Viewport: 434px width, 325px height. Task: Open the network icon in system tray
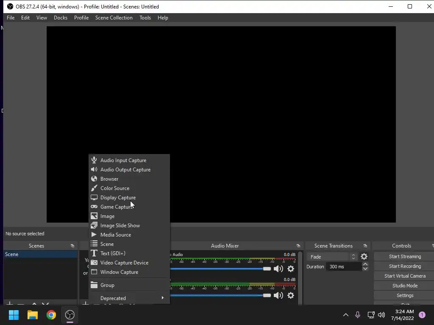371,315
